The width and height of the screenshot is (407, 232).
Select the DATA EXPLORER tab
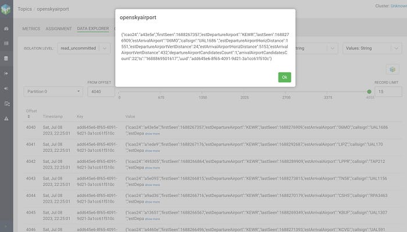(93, 28)
